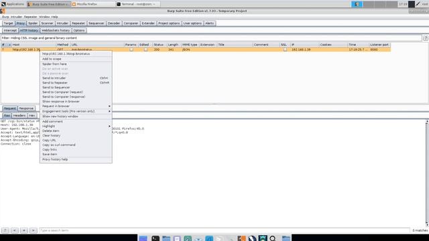The height and width of the screenshot is (241, 429).
Task: Open the Decoder tab
Action: tap(114, 23)
